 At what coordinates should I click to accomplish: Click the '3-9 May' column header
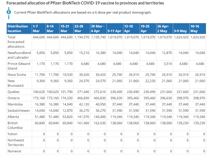pyautogui.click(x=181, y=29)
